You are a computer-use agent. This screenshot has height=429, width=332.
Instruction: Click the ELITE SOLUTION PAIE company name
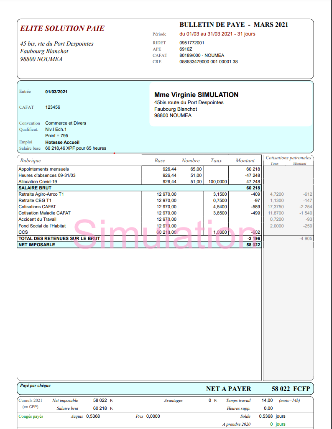pos(62,28)
